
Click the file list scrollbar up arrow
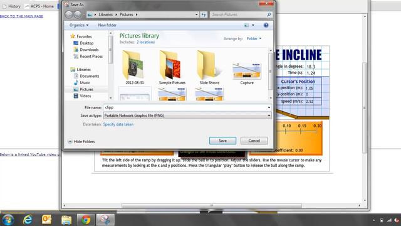point(271,50)
